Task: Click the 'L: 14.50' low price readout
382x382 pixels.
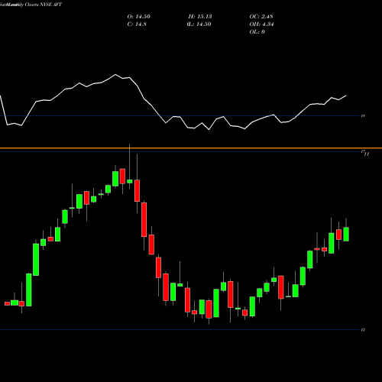Action: pyautogui.click(x=199, y=24)
